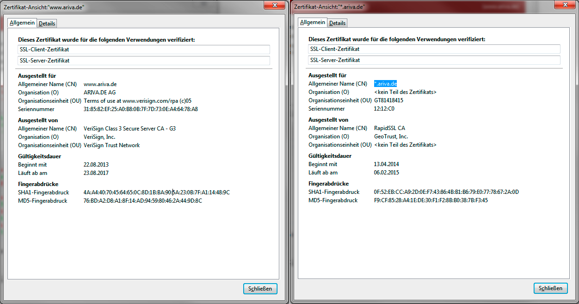
Task: Click the start date 13.04.2014
Action: pyautogui.click(x=387, y=164)
